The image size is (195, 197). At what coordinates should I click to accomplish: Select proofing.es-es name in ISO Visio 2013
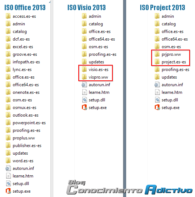click(x=103, y=54)
